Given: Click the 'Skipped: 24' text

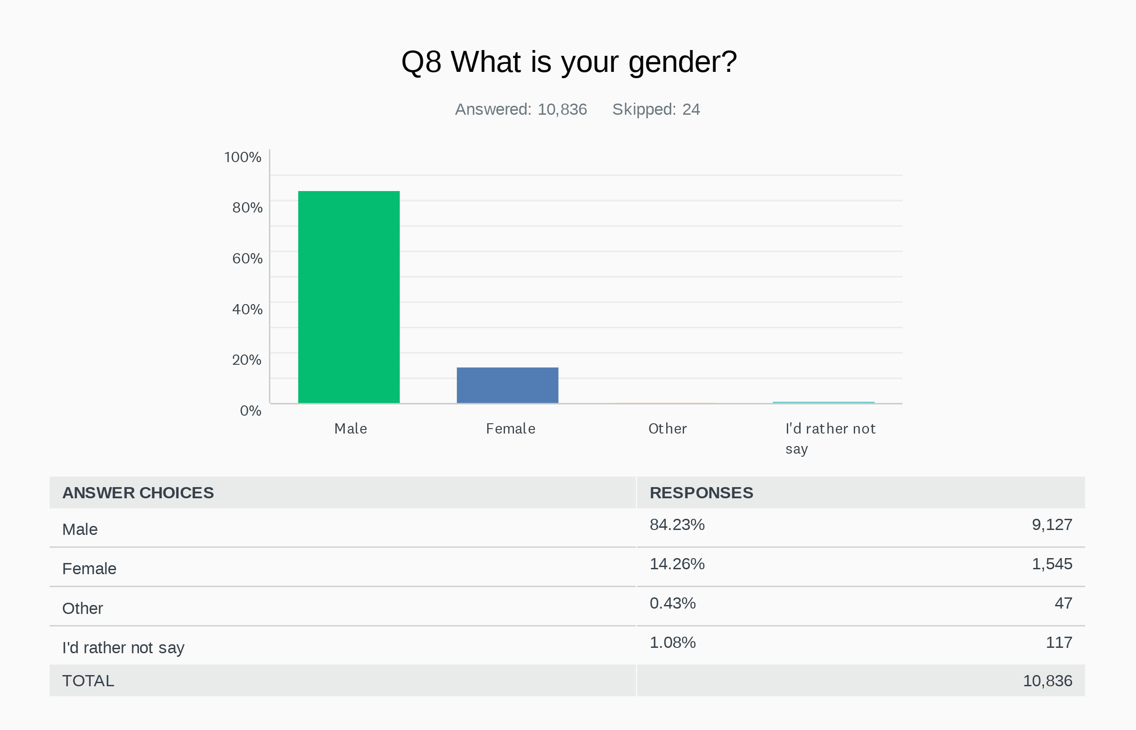Looking at the screenshot, I should click(x=656, y=109).
